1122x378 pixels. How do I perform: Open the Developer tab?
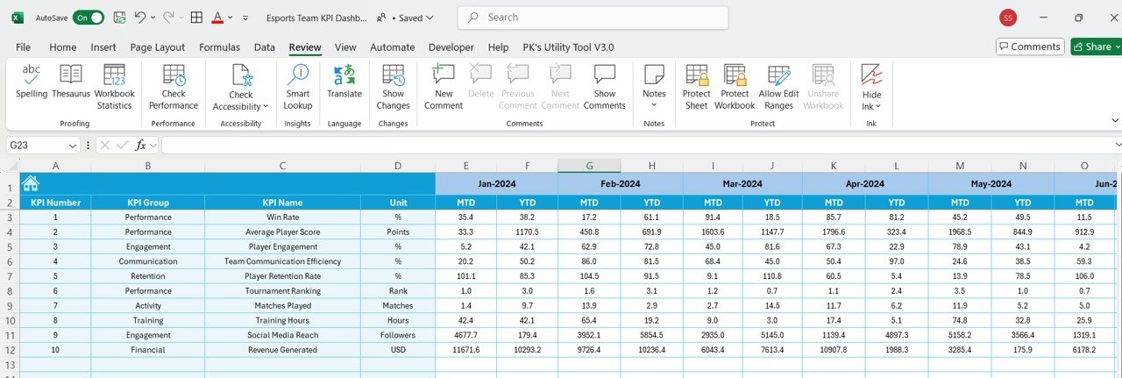pyautogui.click(x=451, y=47)
